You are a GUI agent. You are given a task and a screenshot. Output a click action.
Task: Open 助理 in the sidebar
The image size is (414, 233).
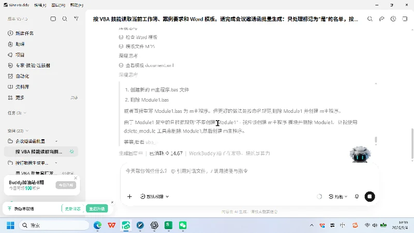point(16,44)
